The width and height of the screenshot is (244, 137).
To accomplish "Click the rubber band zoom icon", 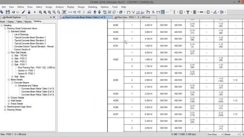I will click(40, 12).
